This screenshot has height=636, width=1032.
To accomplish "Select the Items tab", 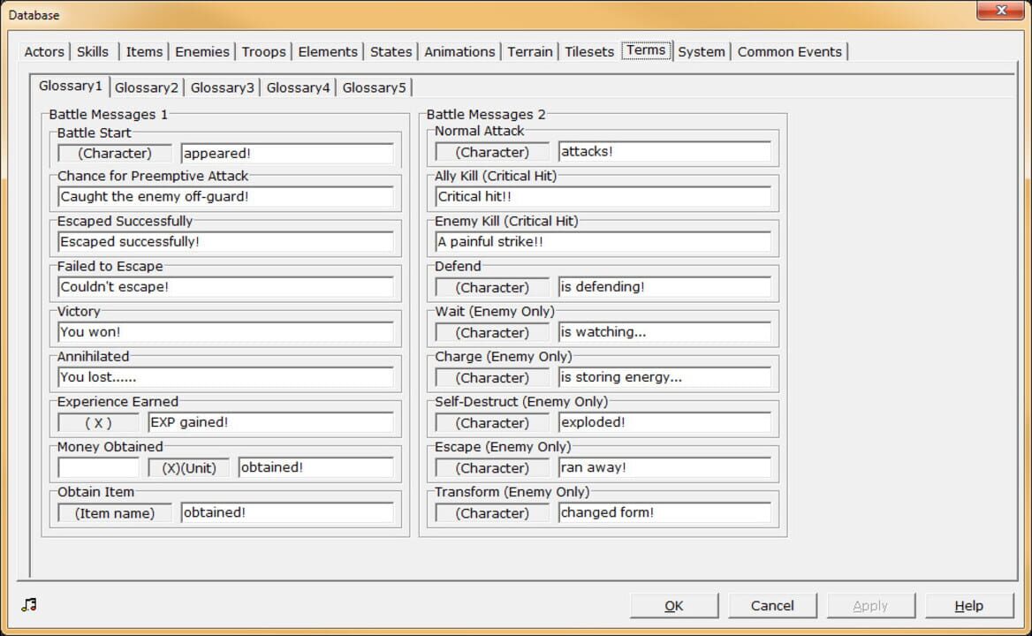I will click(143, 51).
